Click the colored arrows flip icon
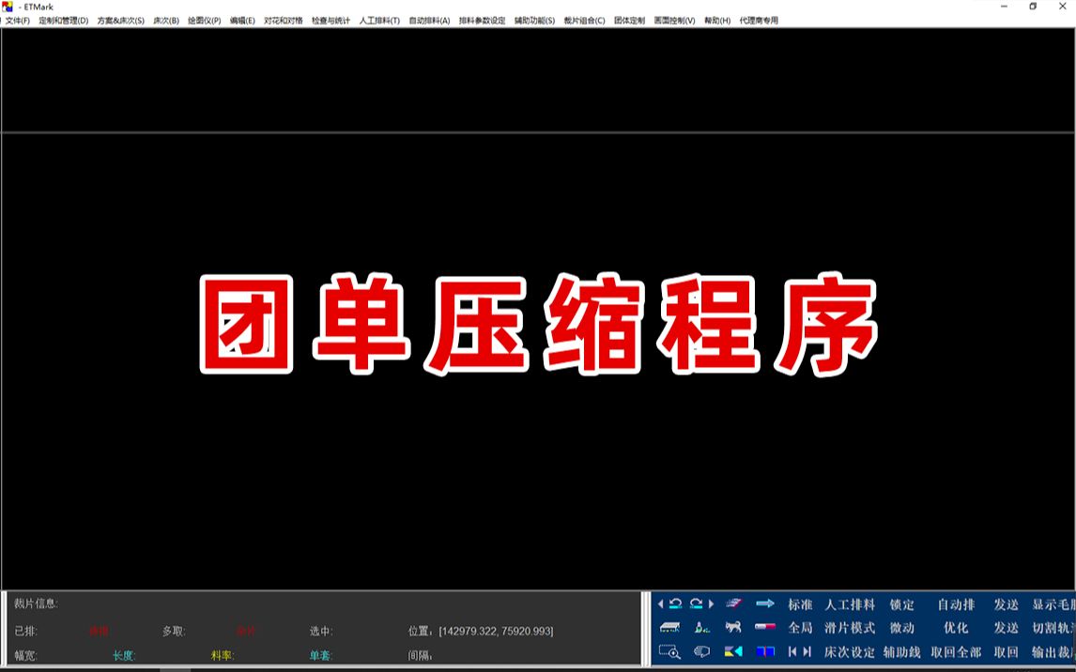The width and height of the screenshot is (1076, 672). (734, 650)
